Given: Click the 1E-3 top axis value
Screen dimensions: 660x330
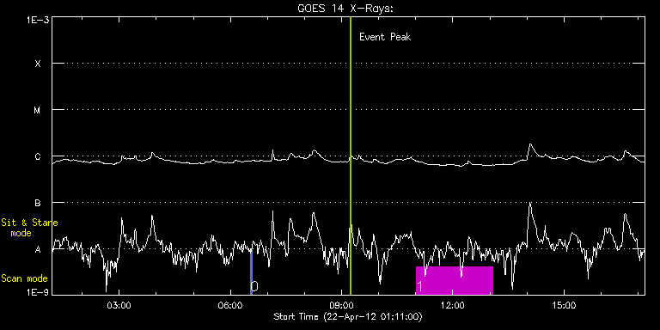Looking at the screenshot, I should point(37,19).
